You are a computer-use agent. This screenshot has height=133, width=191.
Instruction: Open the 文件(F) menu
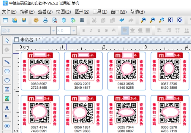point(9,12)
